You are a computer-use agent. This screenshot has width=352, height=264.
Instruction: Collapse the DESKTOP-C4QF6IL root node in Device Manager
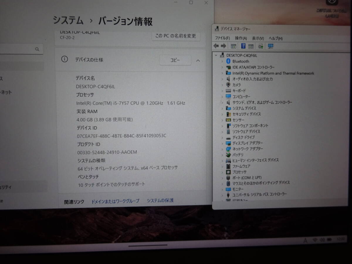216,55
